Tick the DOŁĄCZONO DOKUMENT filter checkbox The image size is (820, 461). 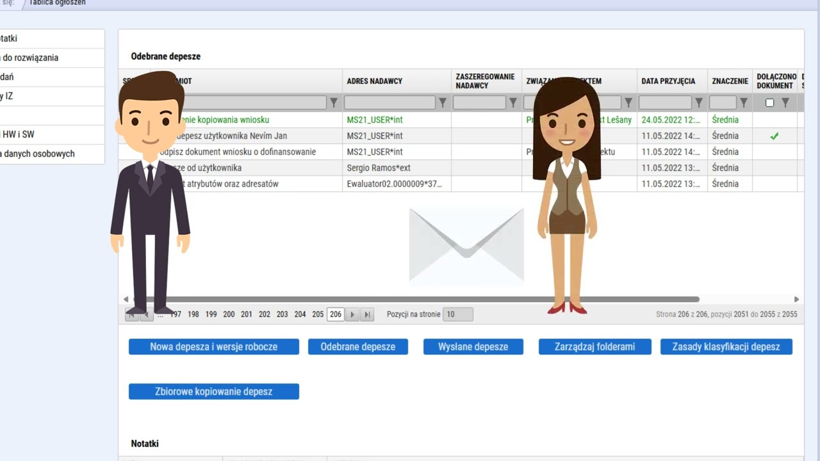point(770,102)
